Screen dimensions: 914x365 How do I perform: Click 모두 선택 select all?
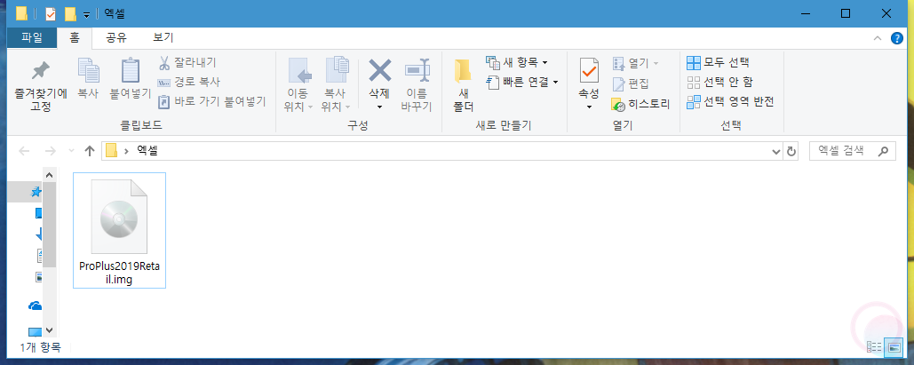(718, 62)
